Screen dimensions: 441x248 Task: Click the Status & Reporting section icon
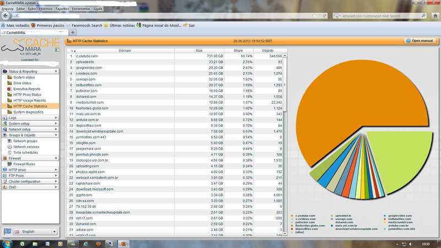(5, 72)
